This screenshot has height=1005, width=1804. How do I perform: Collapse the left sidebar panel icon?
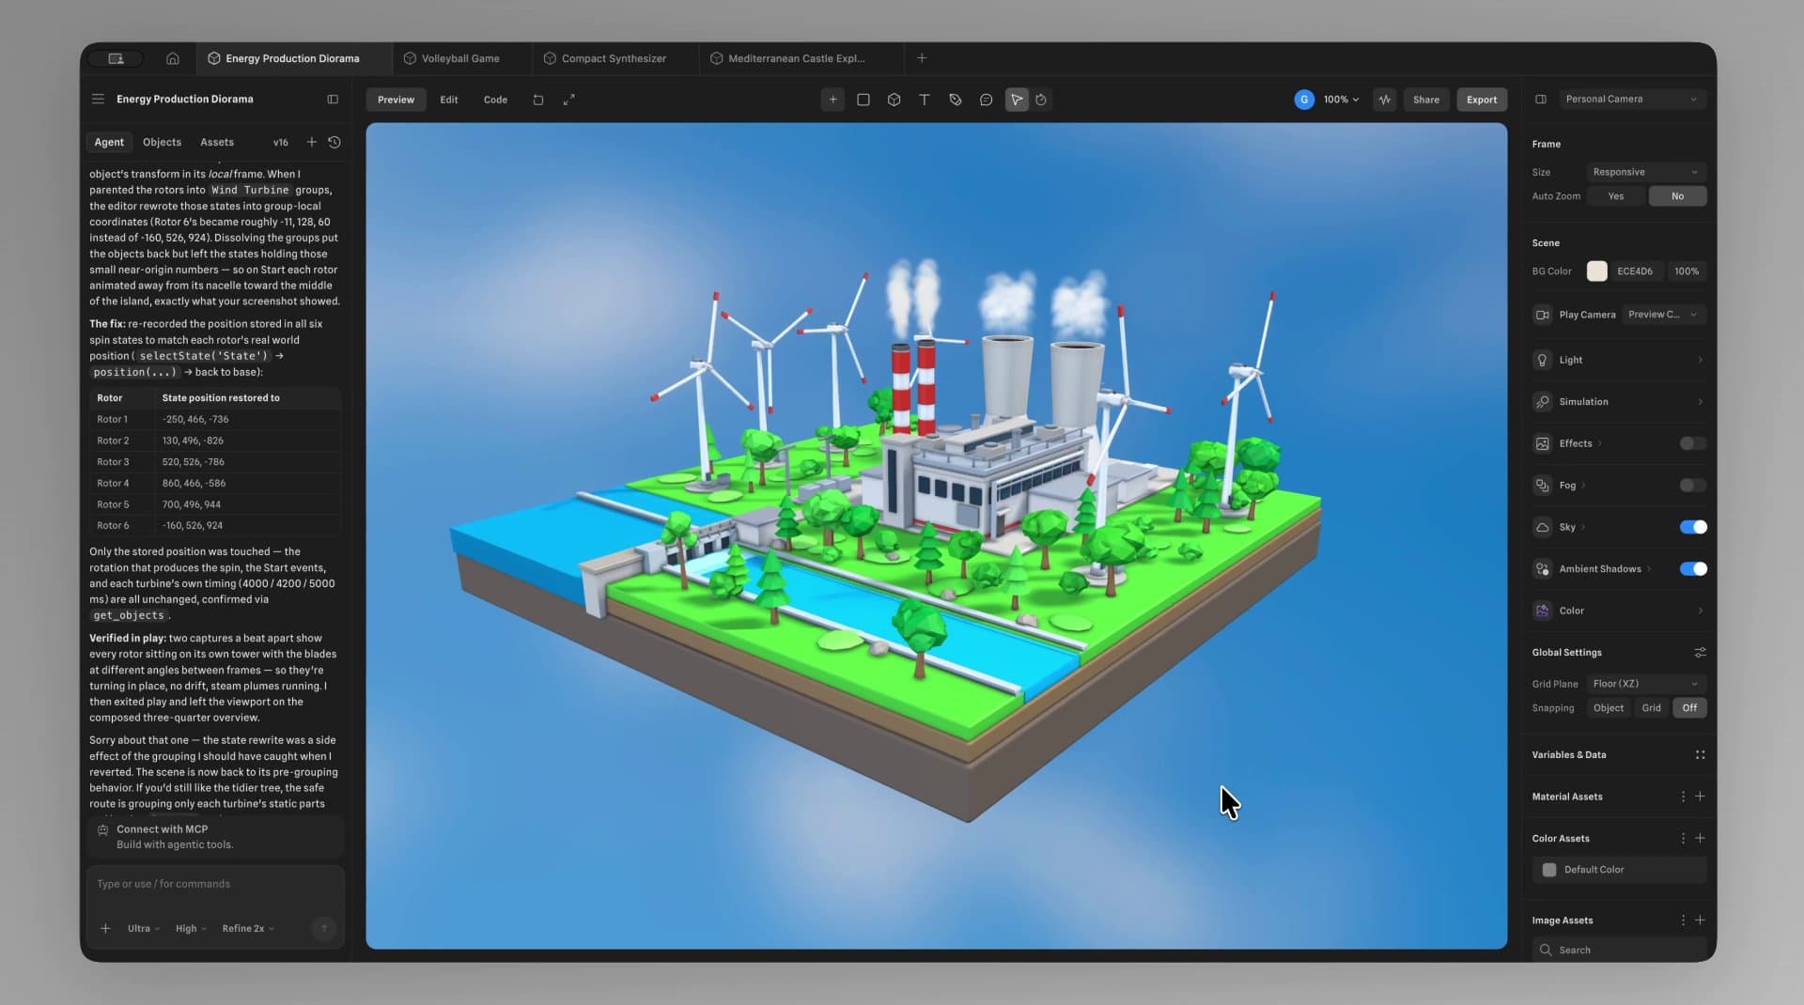(333, 99)
